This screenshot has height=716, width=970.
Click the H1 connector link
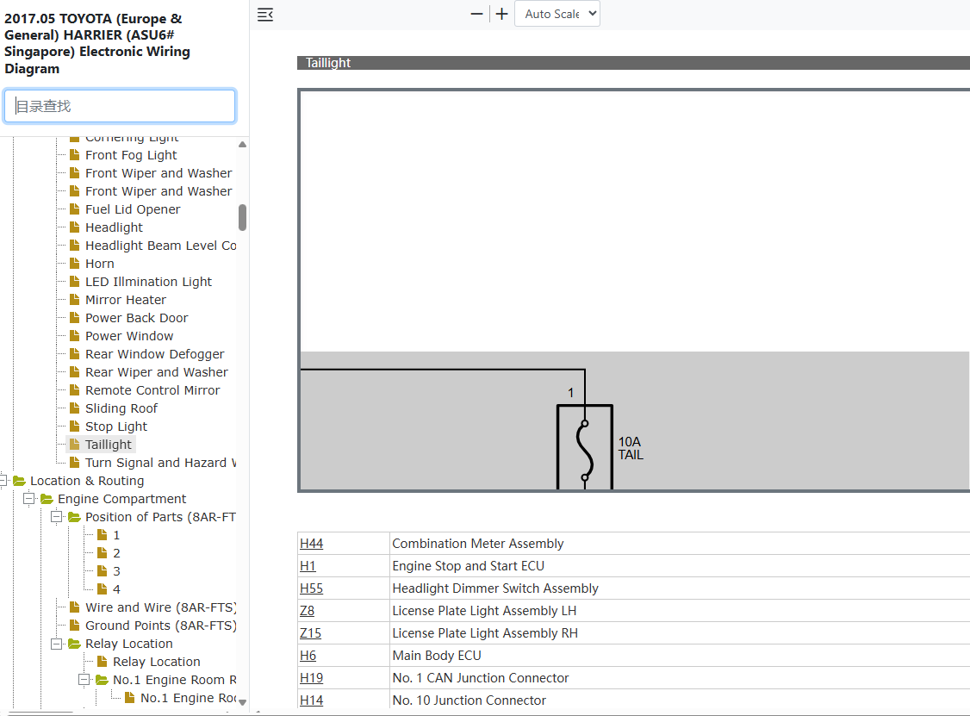click(308, 565)
